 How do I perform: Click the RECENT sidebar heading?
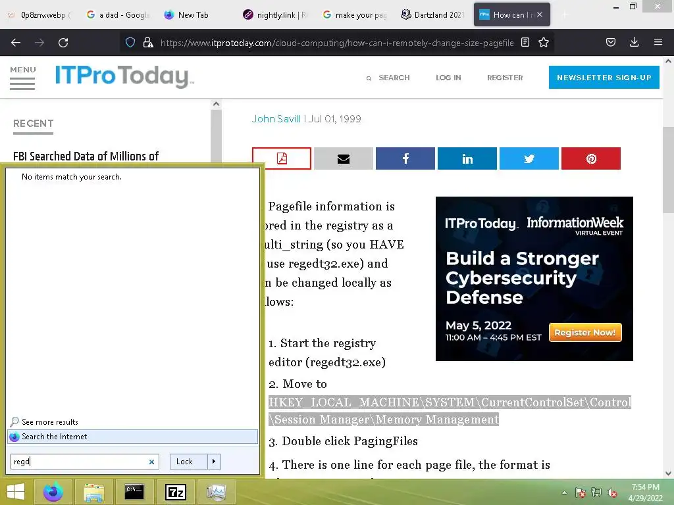pos(33,124)
